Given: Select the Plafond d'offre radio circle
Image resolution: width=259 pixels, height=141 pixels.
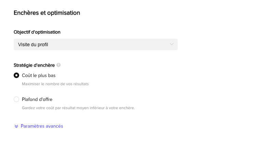Looking at the screenshot, I should tap(16, 100).
